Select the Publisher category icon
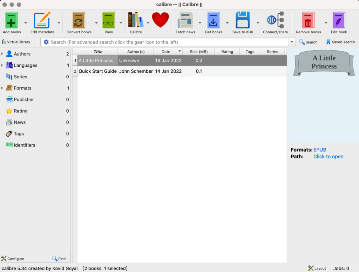Image resolution: width=359 pixels, height=272 pixels. [x=9, y=99]
